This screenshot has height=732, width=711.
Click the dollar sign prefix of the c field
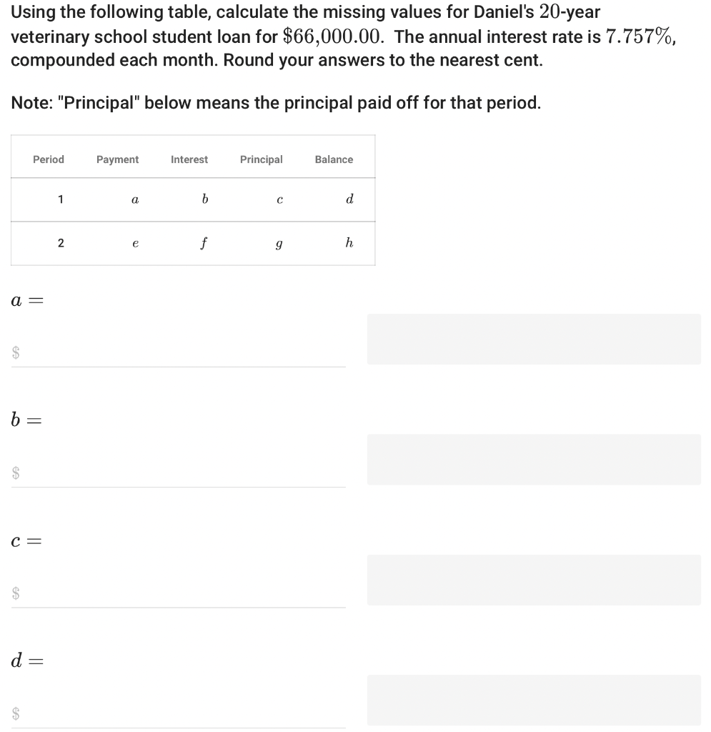[14, 592]
